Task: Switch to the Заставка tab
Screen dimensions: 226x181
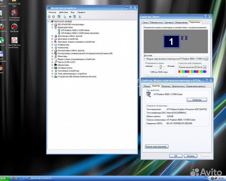Action: tap(169, 22)
